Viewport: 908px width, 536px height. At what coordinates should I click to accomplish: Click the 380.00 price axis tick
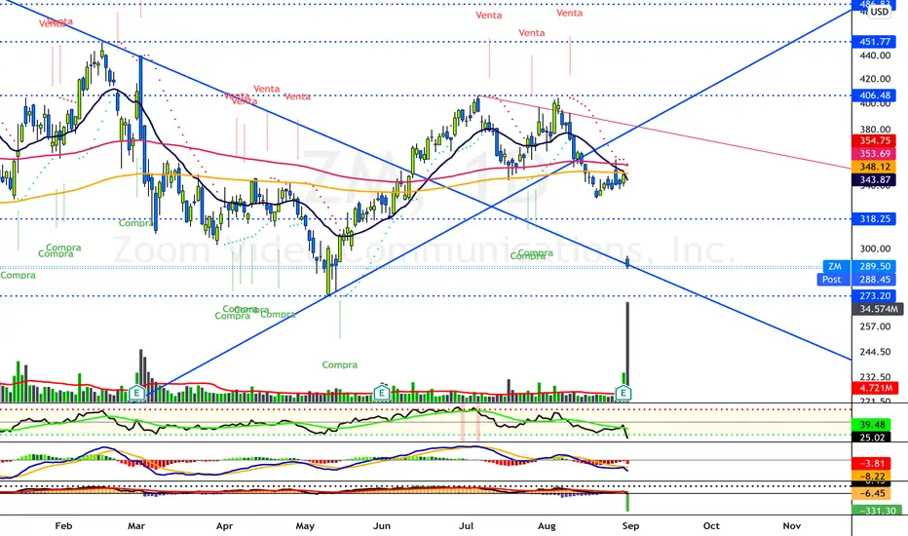[x=876, y=130]
